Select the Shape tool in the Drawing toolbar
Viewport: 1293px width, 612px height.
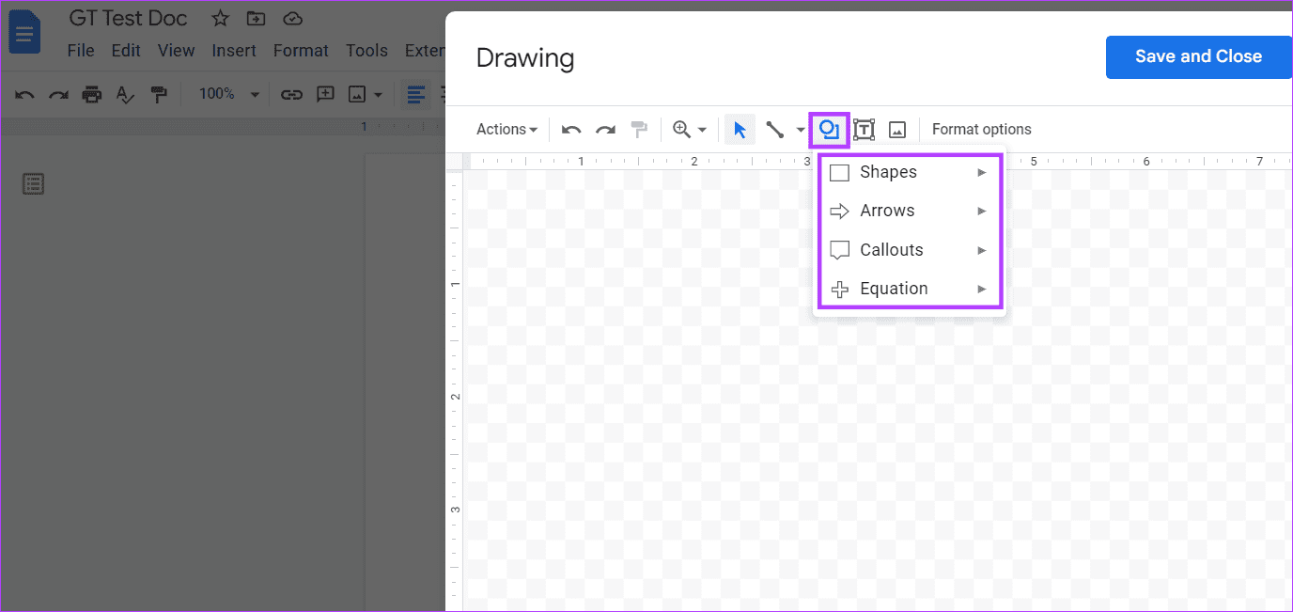828,129
